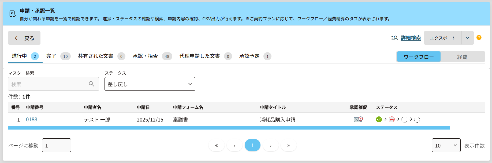Go to the last page with » button
Viewport: 492px width, 163px height.
tap(289, 145)
